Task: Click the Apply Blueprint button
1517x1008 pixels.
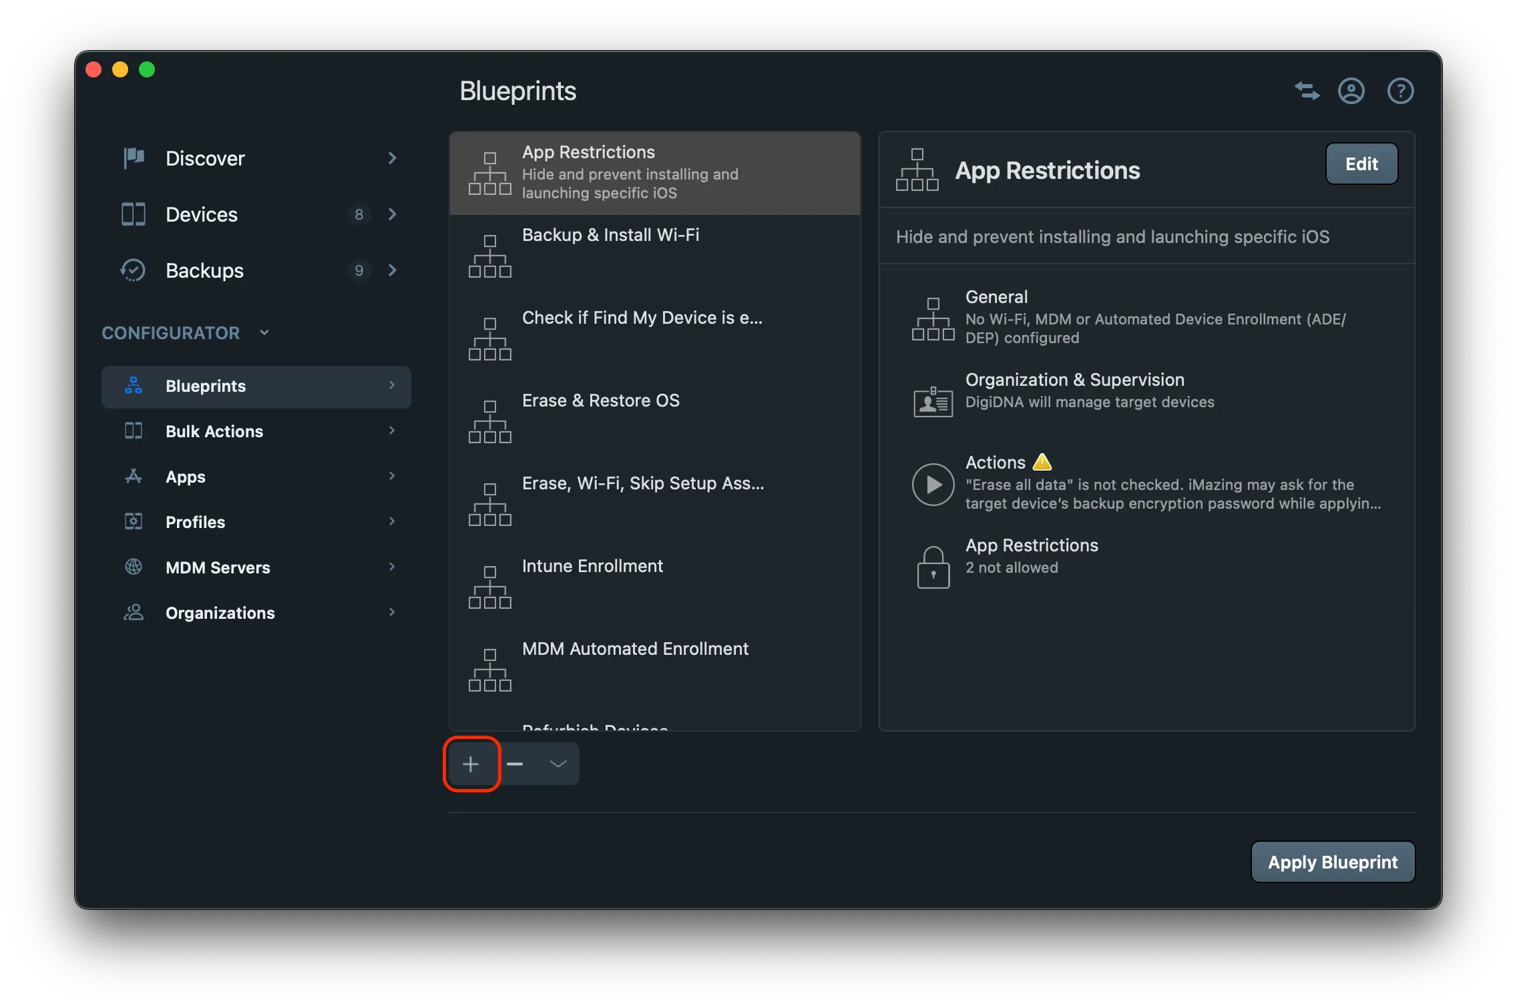Action: coord(1332,862)
